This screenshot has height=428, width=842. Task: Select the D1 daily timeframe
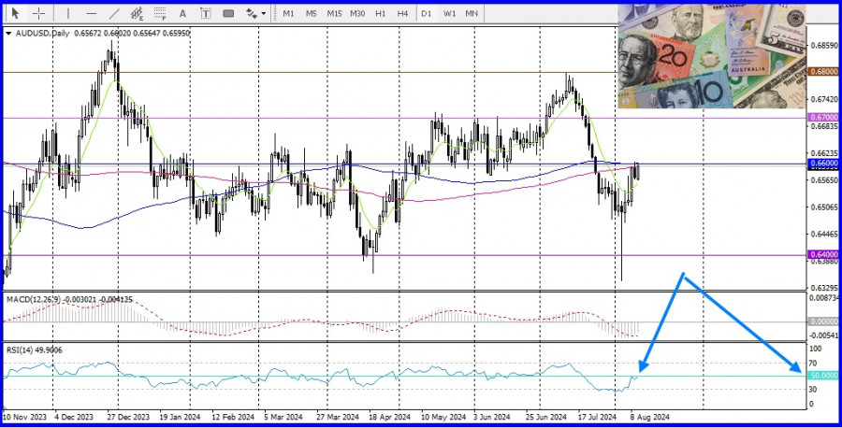(x=427, y=14)
